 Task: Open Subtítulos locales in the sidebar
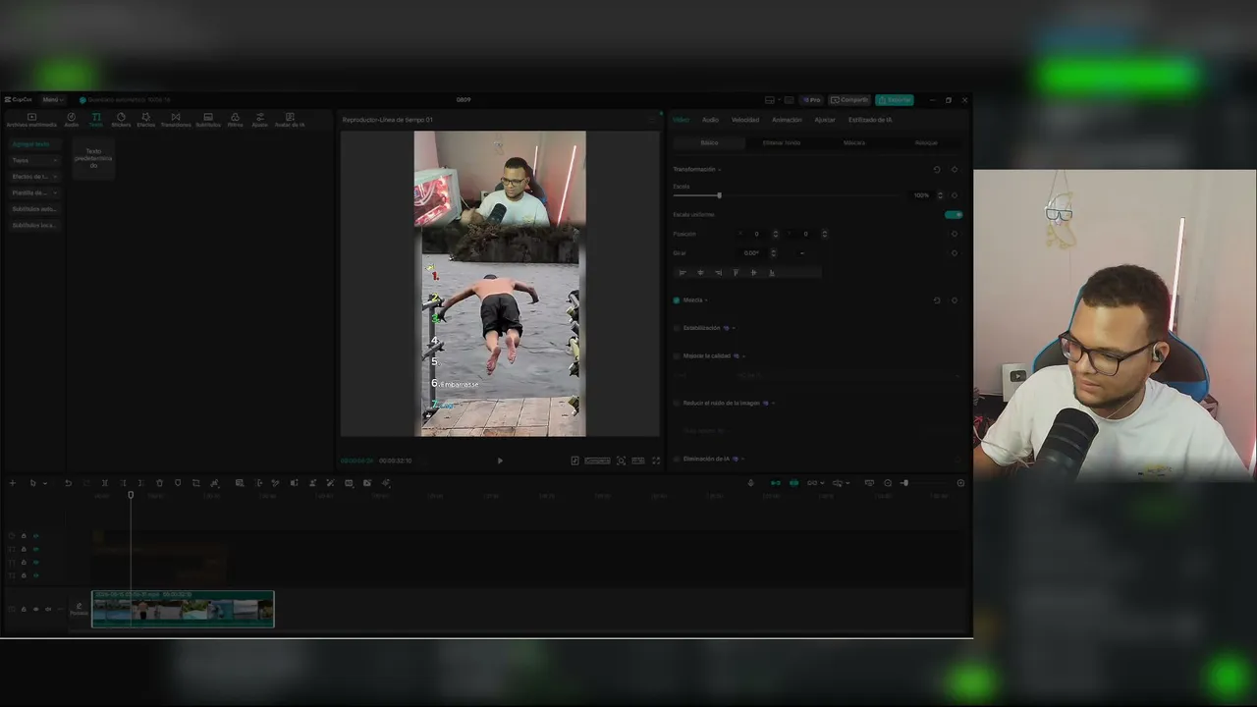35,225
